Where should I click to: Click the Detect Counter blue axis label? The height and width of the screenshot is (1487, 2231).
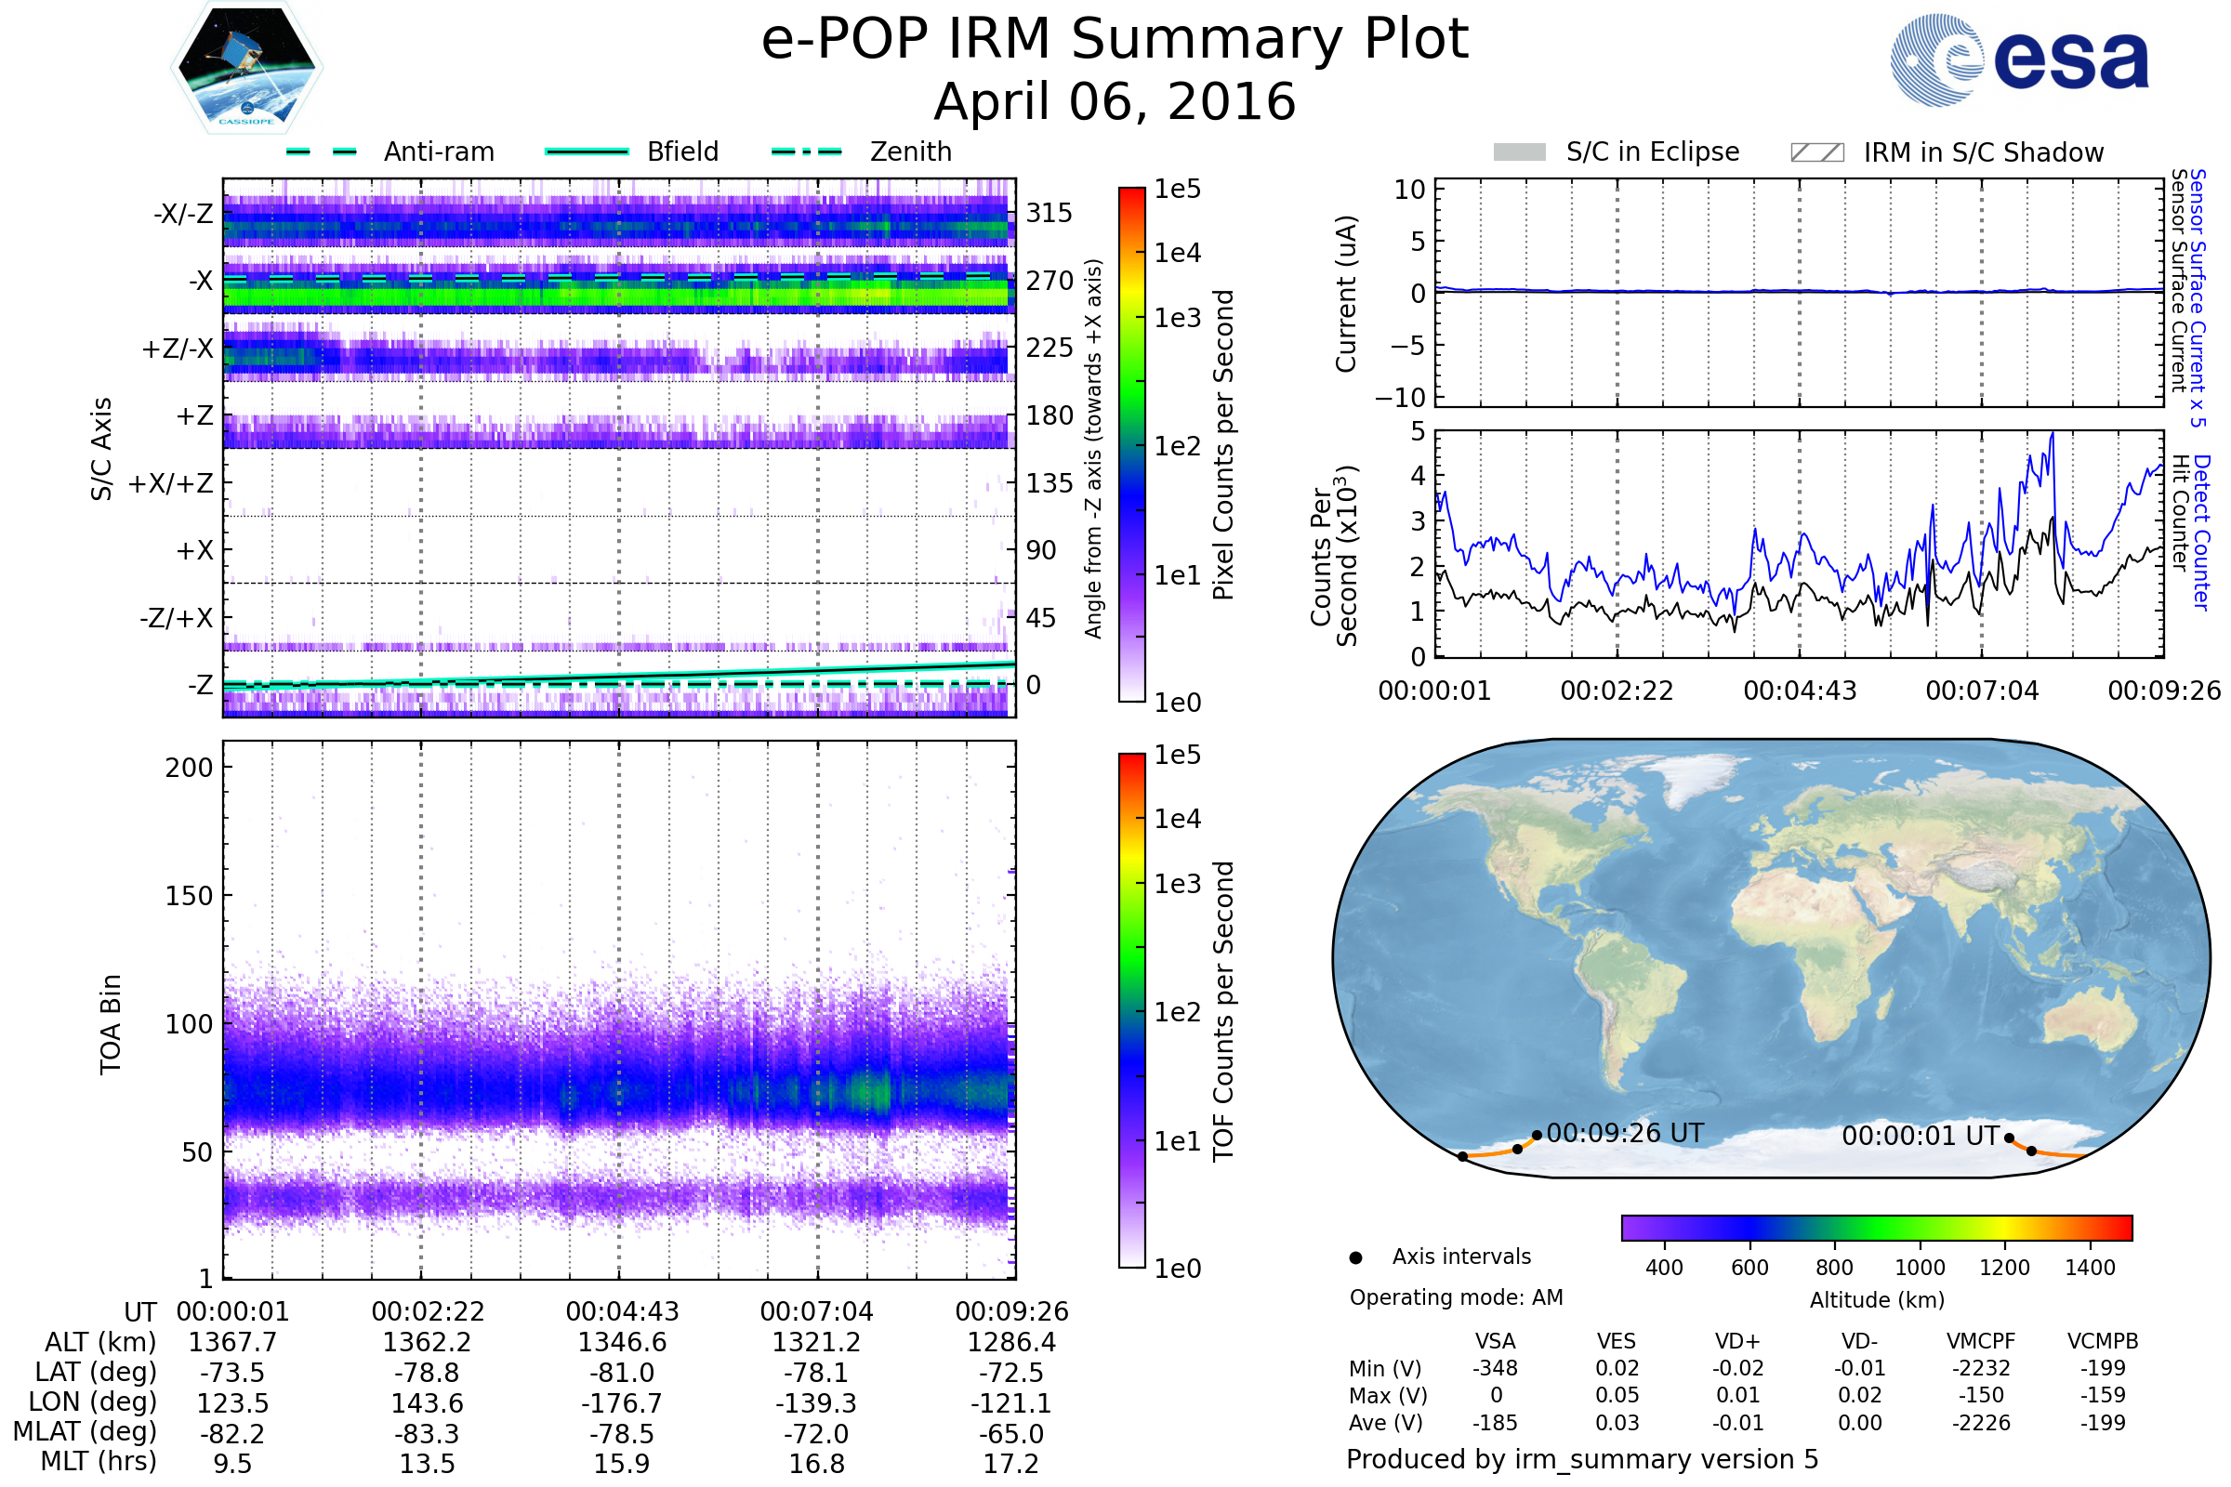pyautogui.click(x=2201, y=532)
